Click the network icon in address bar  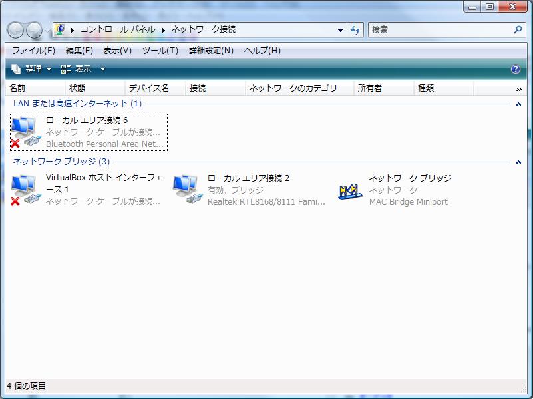pos(60,29)
